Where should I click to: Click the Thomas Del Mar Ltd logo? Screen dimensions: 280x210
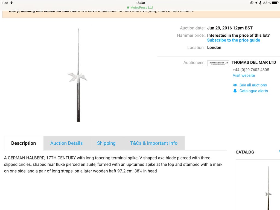(x=218, y=63)
